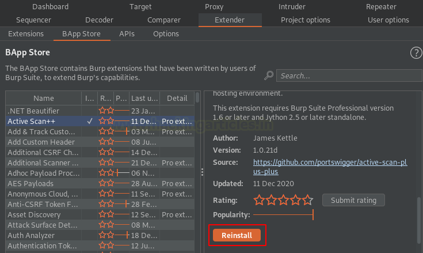
Task: Sort by the Last updated column header
Action: pos(144,99)
